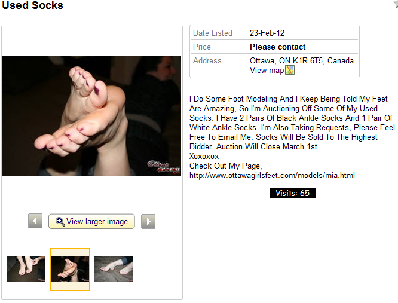Click the Visits: 65 counter badge
The height and width of the screenshot is (303, 398).
(292, 193)
